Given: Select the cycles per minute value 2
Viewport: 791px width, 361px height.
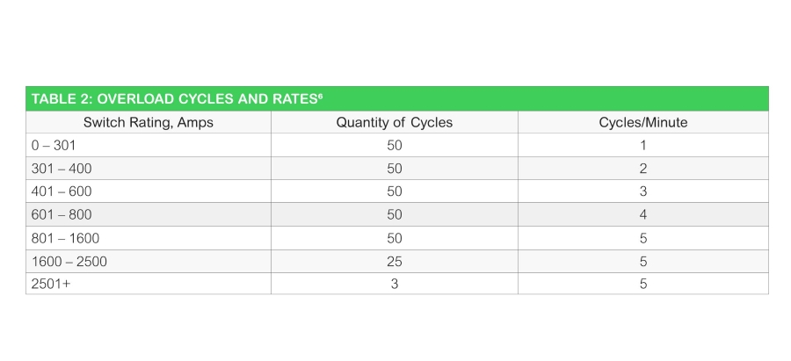Looking at the screenshot, I should point(643,169).
